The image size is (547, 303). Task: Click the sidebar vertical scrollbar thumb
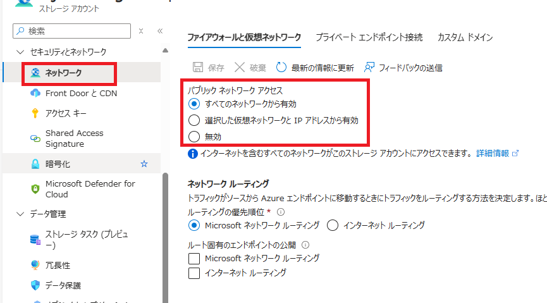[x=165, y=237]
